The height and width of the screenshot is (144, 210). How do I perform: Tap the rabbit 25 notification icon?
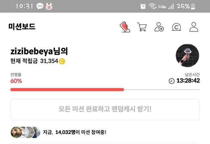pyautogui.click(x=49, y=6)
